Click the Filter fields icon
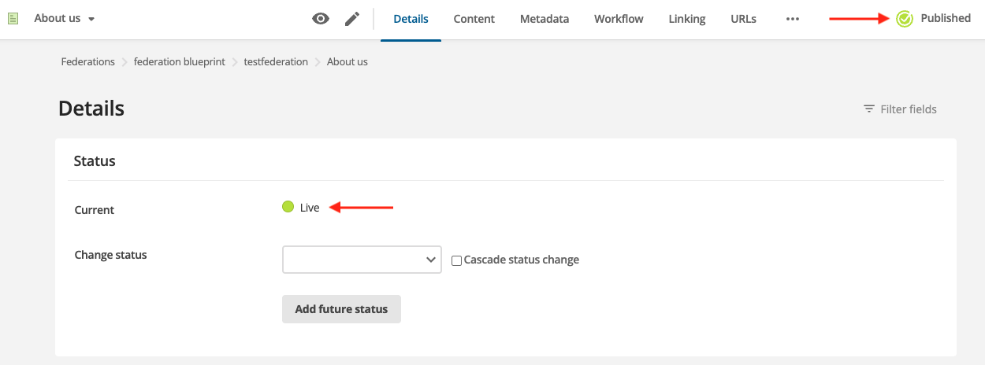The width and height of the screenshot is (985, 365). pyautogui.click(x=869, y=109)
